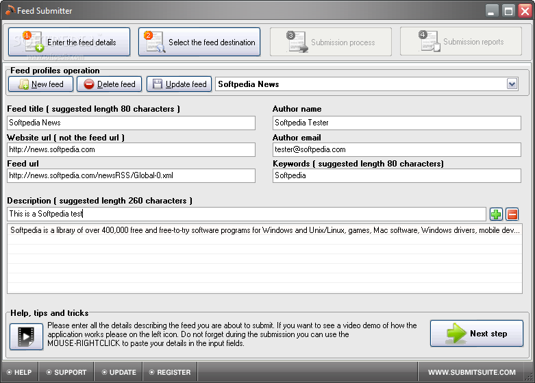The image size is (535, 383).
Task: Click the Author name field
Action: [x=397, y=123]
